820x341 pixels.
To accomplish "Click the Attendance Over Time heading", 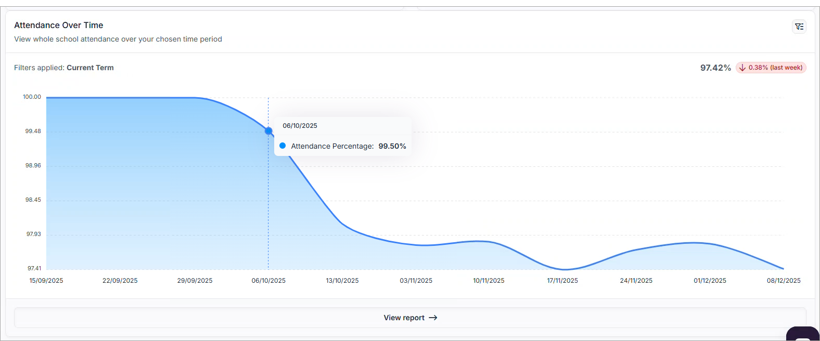I will tap(59, 25).
